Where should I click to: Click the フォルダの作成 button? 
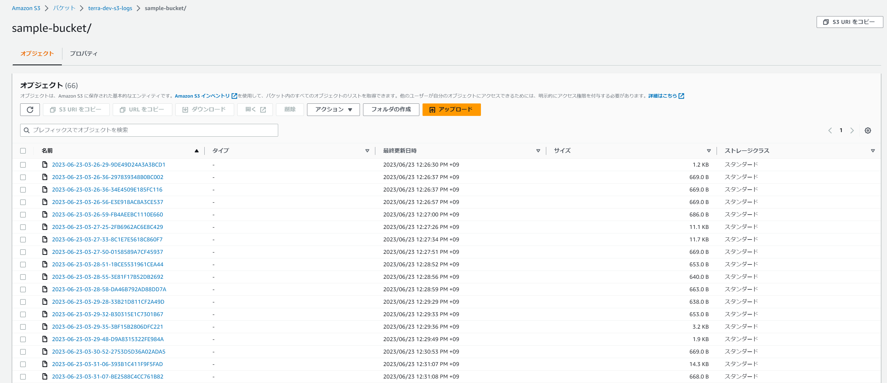(391, 110)
